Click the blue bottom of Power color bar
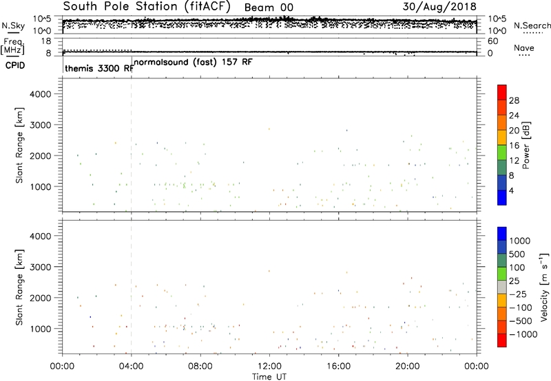This screenshot has width=551, height=381. click(x=502, y=197)
